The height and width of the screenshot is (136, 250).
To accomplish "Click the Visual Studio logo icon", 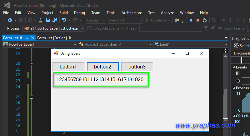I will pyautogui.click(x=7, y=6).
